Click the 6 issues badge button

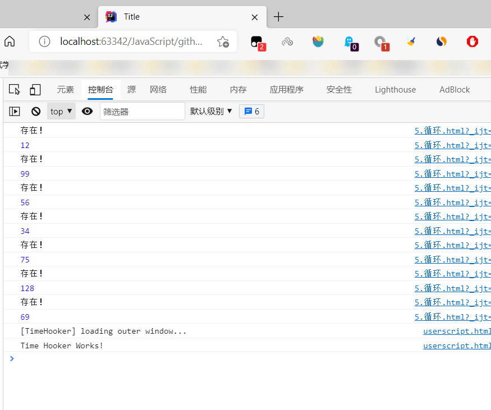[251, 112]
